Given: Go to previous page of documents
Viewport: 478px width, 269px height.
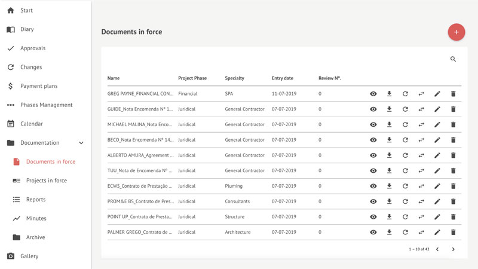Looking at the screenshot, I should tap(437, 249).
